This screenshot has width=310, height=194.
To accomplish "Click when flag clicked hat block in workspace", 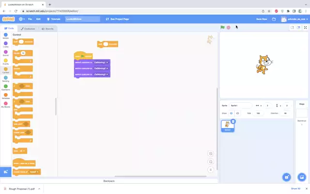I will (x=83, y=56).
